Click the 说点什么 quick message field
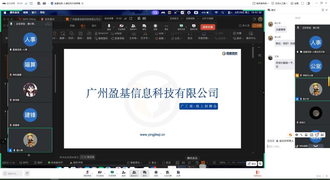 pyautogui.click(x=12, y=174)
